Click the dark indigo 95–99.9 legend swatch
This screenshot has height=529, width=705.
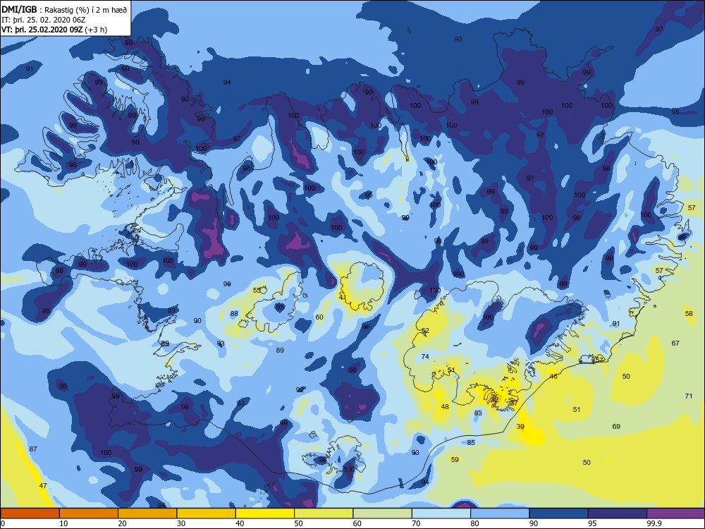(x=618, y=513)
